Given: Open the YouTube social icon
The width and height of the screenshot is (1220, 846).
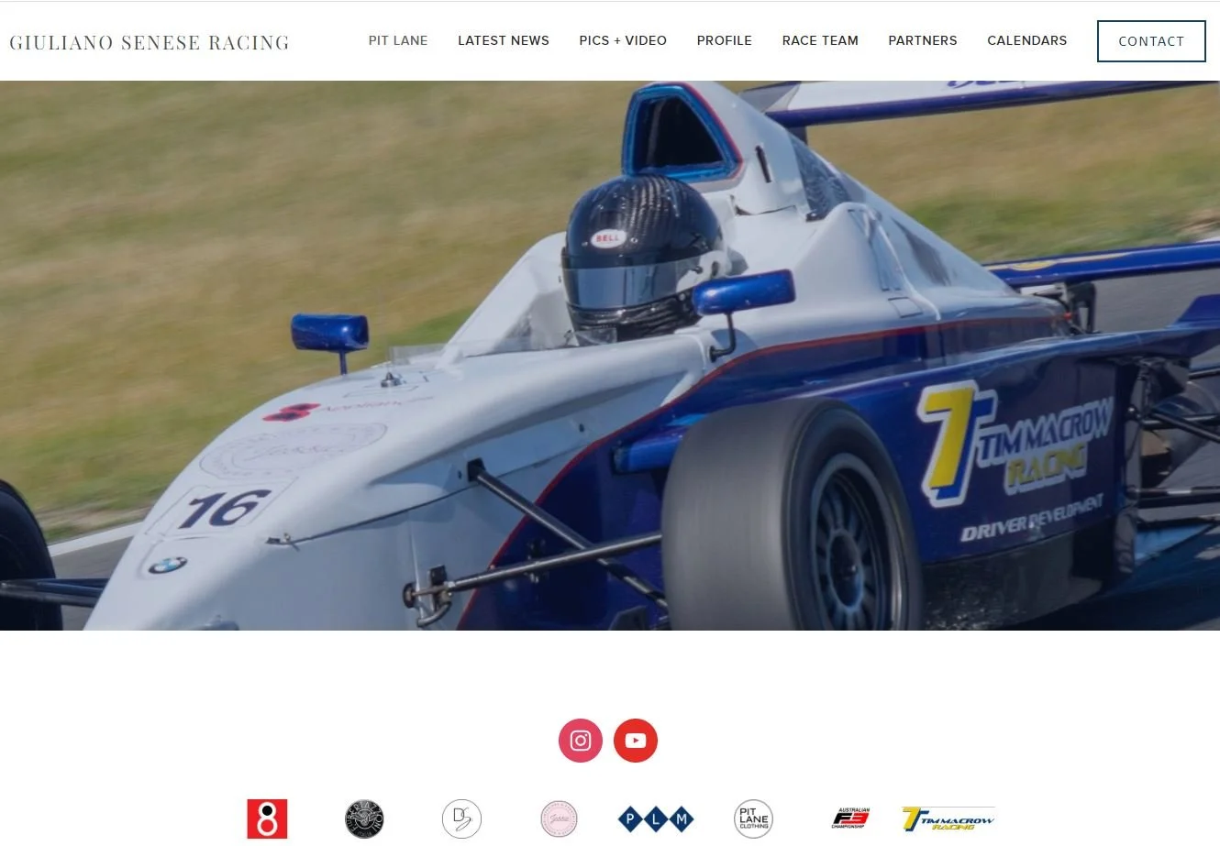Looking at the screenshot, I should pyautogui.click(x=636, y=741).
